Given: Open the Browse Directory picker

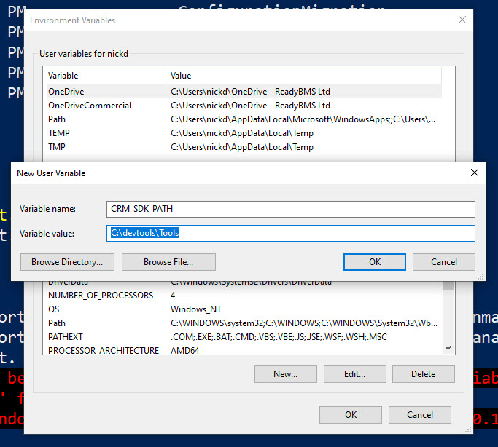Looking at the screenshot, I should pyautogui.click(x=66, y=262).
